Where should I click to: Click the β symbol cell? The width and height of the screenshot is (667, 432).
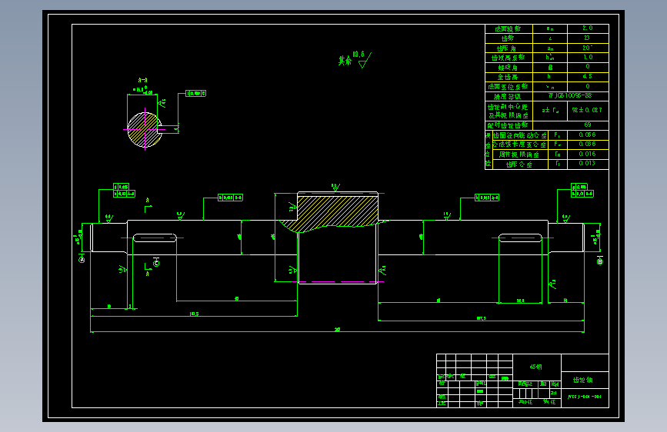pos(550,67)
